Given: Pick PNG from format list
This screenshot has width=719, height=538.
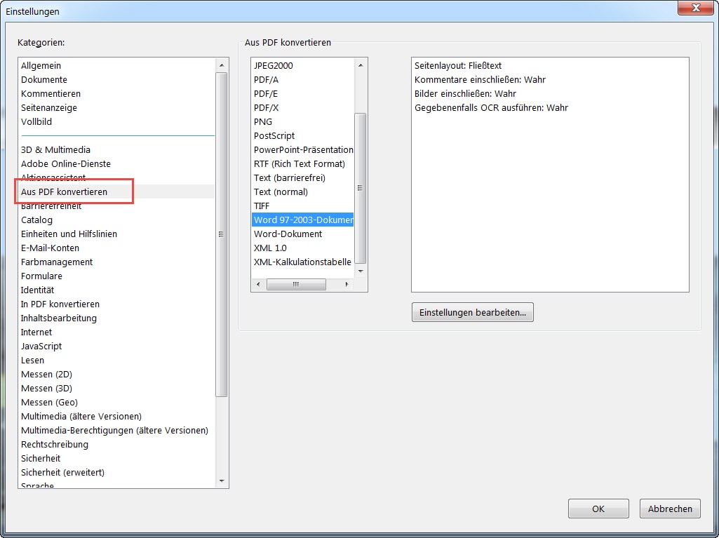Looking at the screenshot, I should point(263,121).
